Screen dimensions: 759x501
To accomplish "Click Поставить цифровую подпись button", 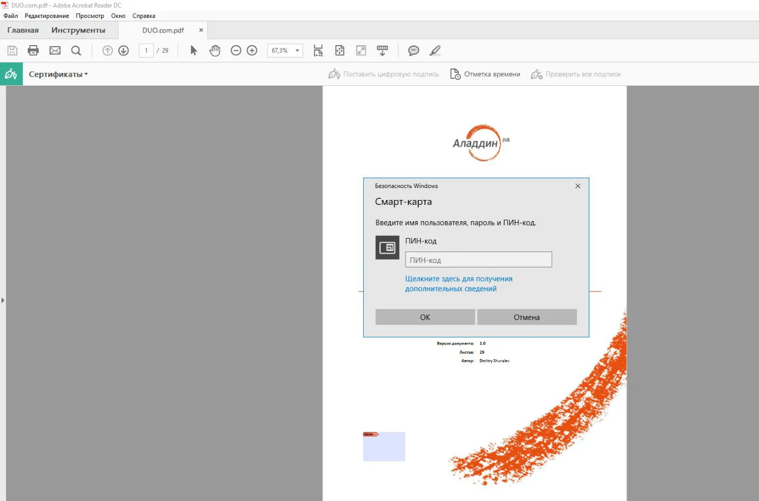I will (384, 74).
